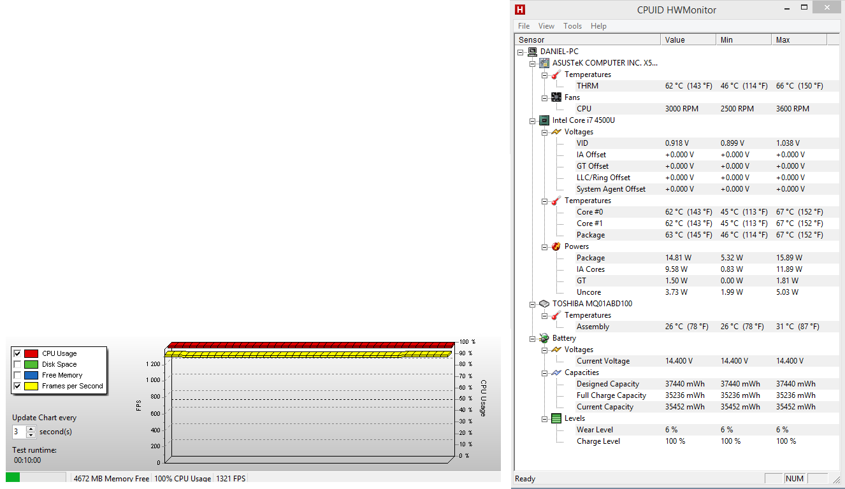This screenshot has height=489, width=845.
Task: Collapse the Capacities node
Action: pos(545,372)
